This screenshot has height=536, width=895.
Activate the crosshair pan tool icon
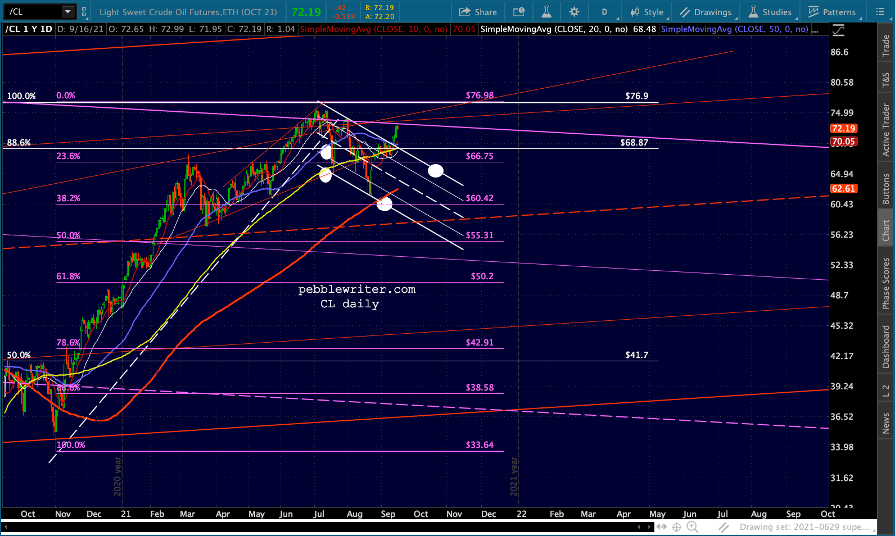677,527
